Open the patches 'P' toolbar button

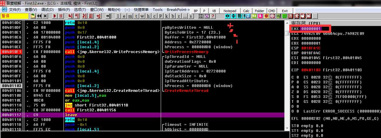click(160, 16)
